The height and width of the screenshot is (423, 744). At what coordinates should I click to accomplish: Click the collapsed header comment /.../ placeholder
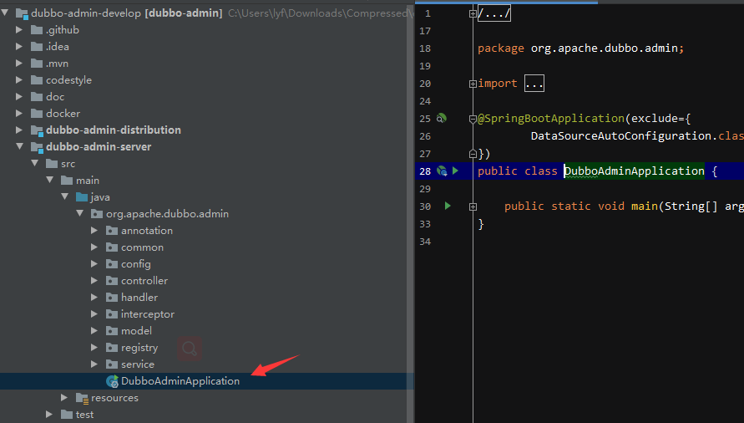[494, 13]
